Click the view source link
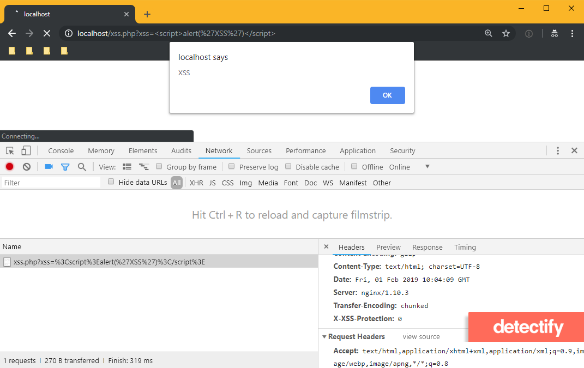 pos(420,336)
